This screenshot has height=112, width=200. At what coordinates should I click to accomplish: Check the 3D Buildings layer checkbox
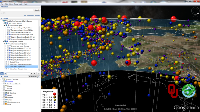point(4,93)
